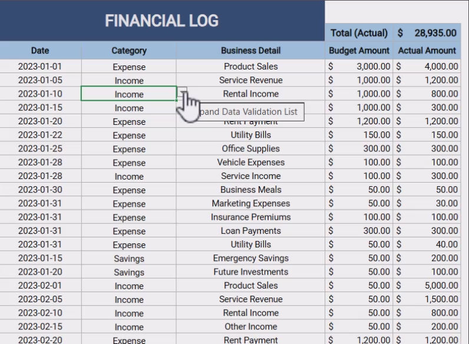Select Rental Income in the 2023-01-10 row
This screenshot has height=344, width=469.
pyautogui.click(x=250, y=94)
